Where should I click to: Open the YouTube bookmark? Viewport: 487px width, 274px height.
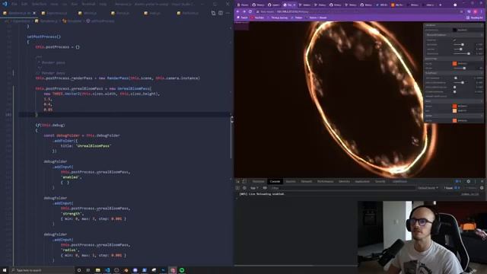click(x=257, y=18)
